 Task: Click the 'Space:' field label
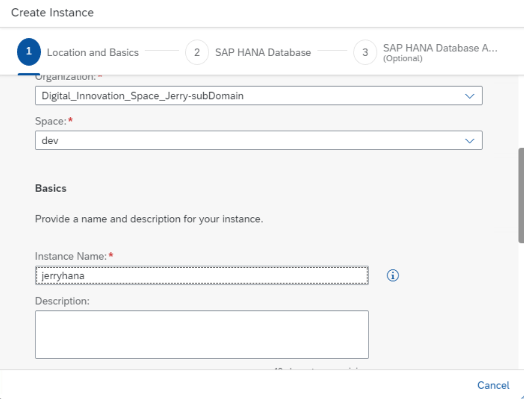tap(50, 121)
